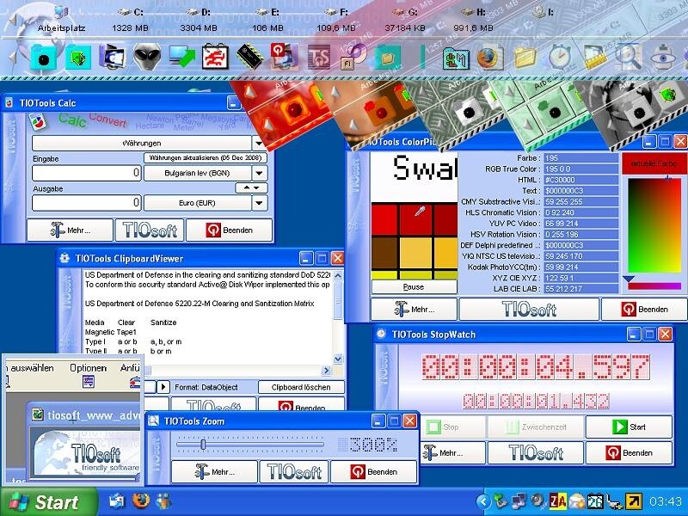Click Beenden in StopWatch window
The width and height of the screenshot is (688, 516).
coord(629,453)
